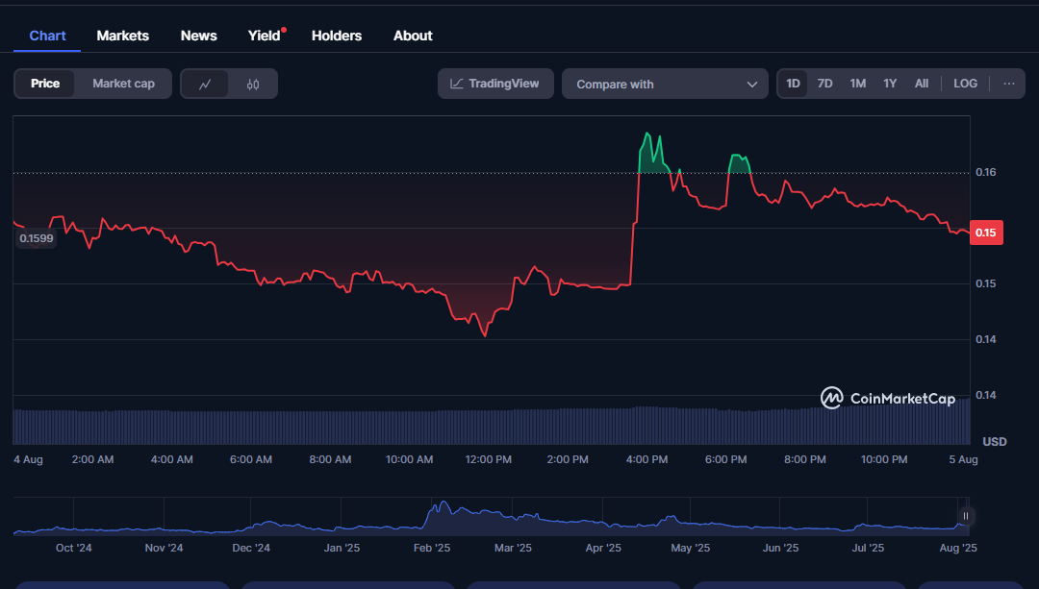
Task: Click the pause handle on range navigator
Action: 965,517
